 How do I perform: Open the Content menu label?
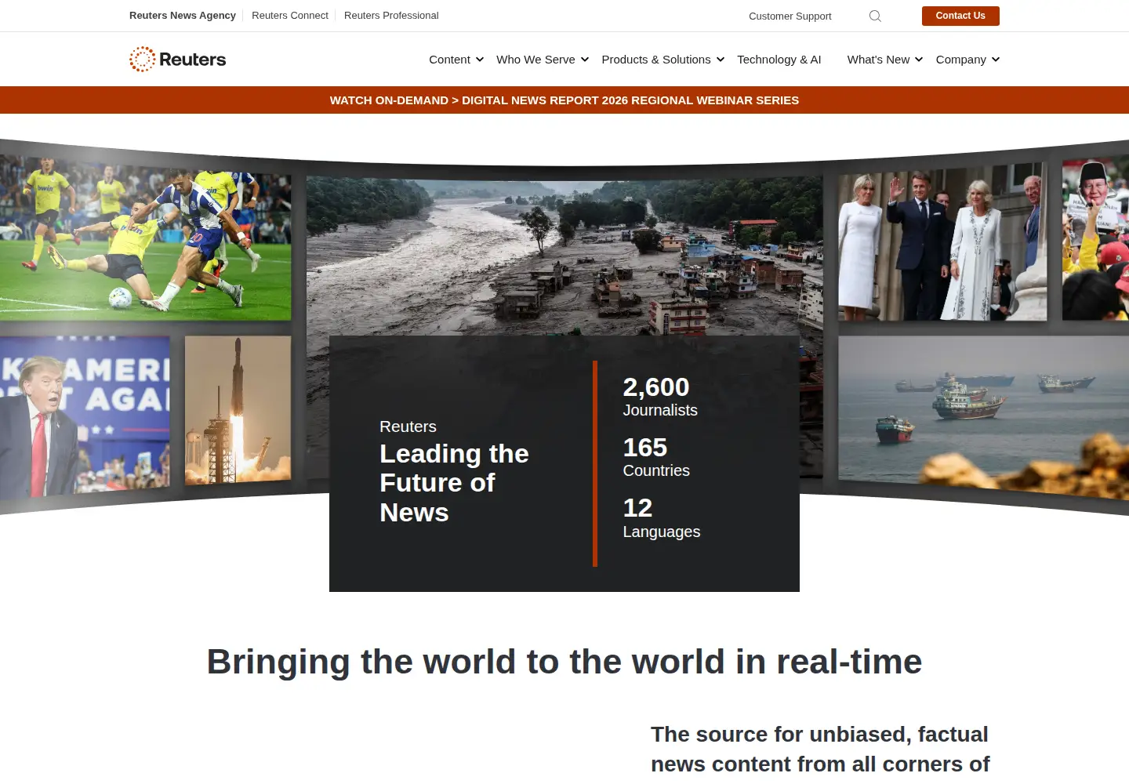[449, 60]
